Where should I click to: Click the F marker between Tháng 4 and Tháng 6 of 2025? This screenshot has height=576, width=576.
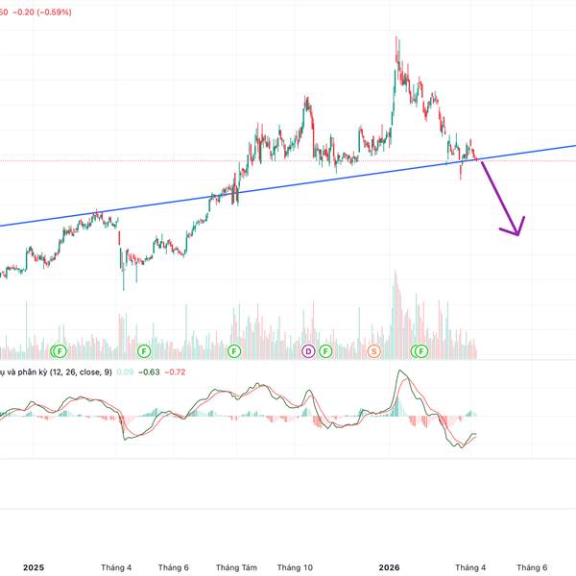[x=144, y=351]
